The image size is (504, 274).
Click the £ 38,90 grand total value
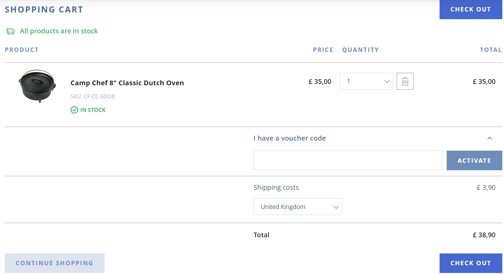[484, 235]
